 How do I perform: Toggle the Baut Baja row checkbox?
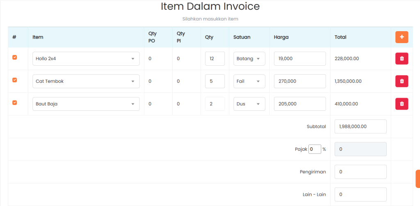point(15,103)
